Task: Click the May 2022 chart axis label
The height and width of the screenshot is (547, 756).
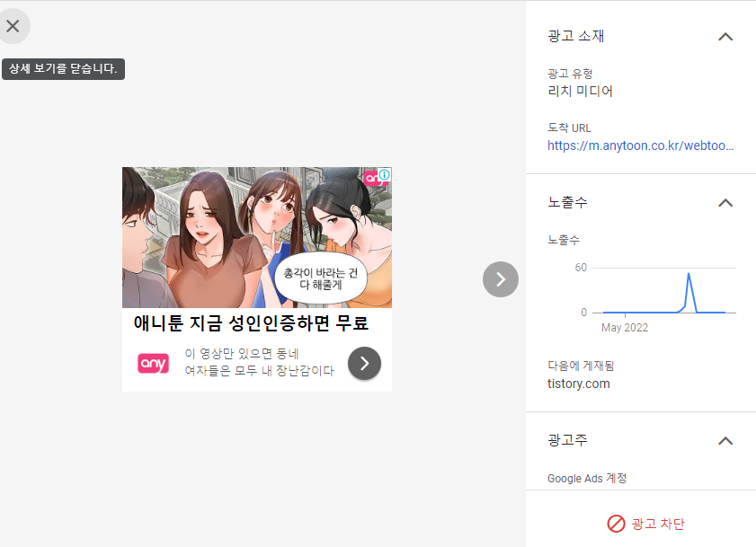Action: [x=625, y=328]
